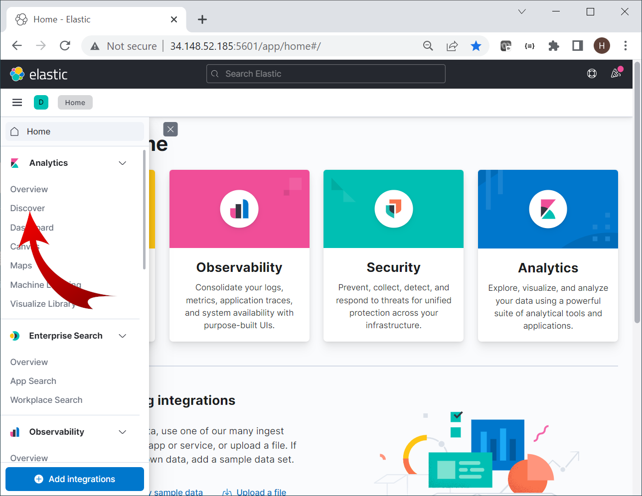Click the Home breadcrumb
The image size is (642, 496).
(x=75, y=102)
